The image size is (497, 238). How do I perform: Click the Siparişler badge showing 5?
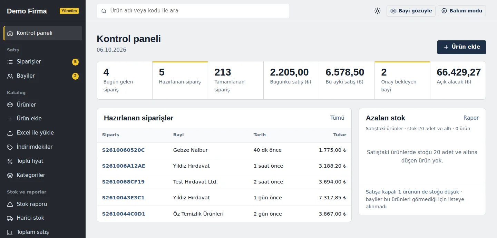click(x=75, y=62)
